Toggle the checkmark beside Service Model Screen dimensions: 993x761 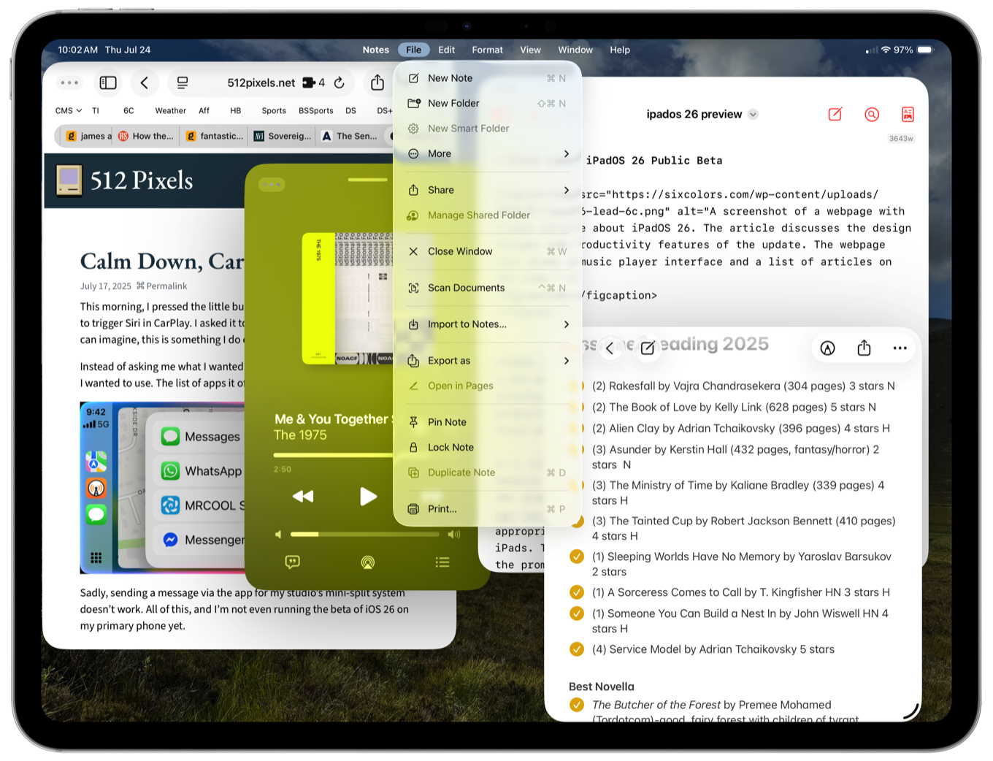tap(576, 649)
